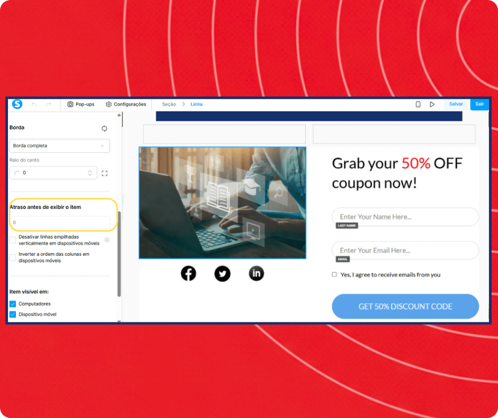This screenshot has width=498, height=418.
Task: Click GET 50% DISCOUNT CODE button
Action: [x=405, y=307]
